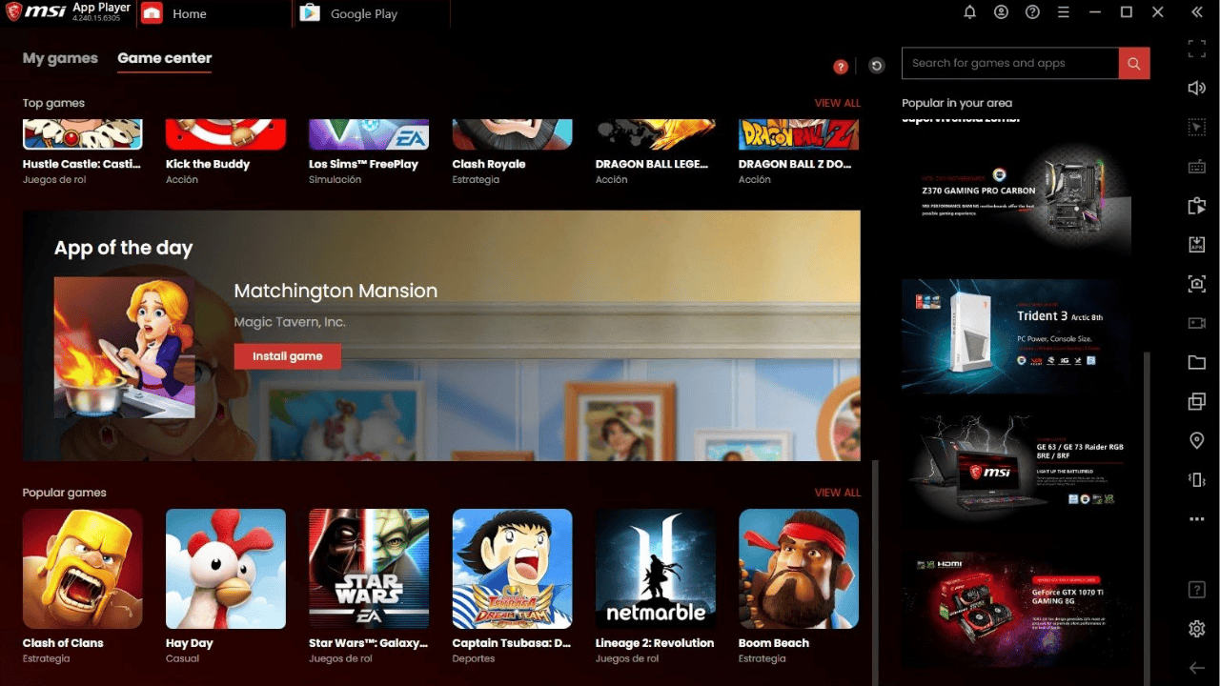
Task: Refresh the Game center with the reload icon
Action: (877, 66)
